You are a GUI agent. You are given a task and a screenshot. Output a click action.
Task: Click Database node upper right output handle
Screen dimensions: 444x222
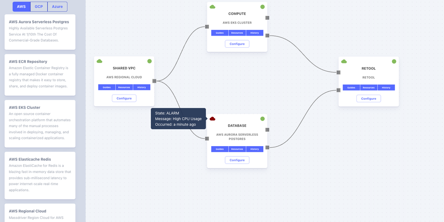[x=267, y=130]
